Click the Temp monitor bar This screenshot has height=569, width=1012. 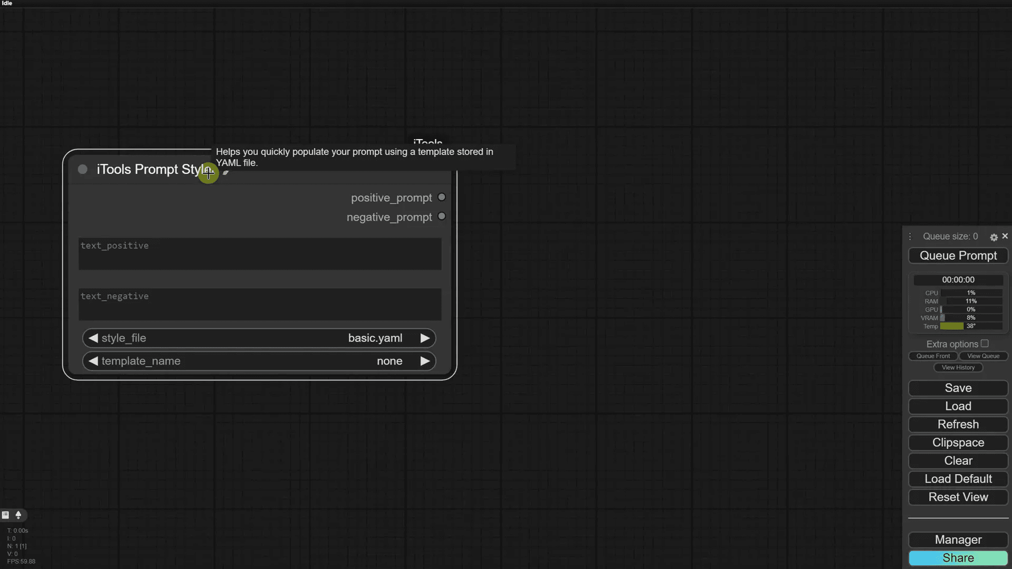(x=971, y=326)
